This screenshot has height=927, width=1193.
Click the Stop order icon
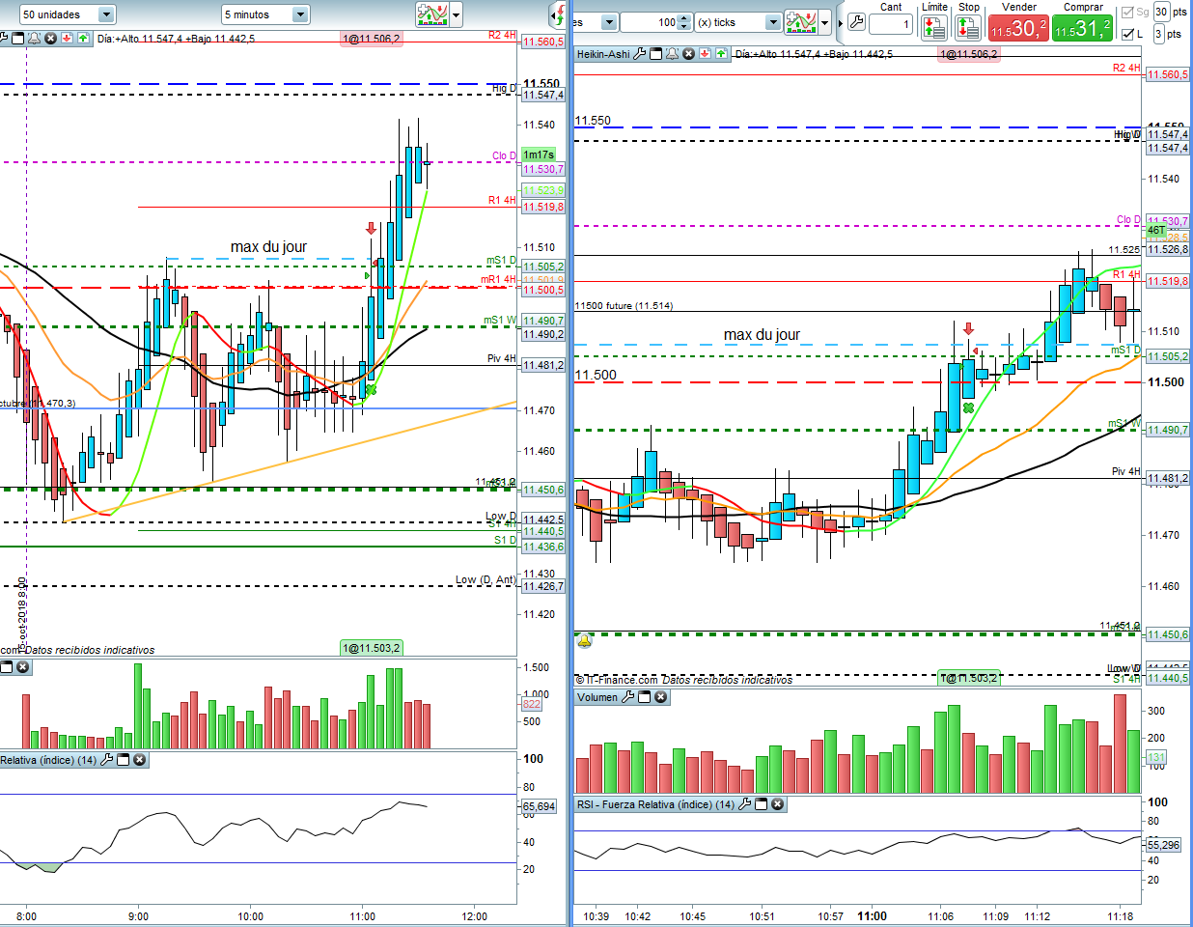(x=968, y=28)
